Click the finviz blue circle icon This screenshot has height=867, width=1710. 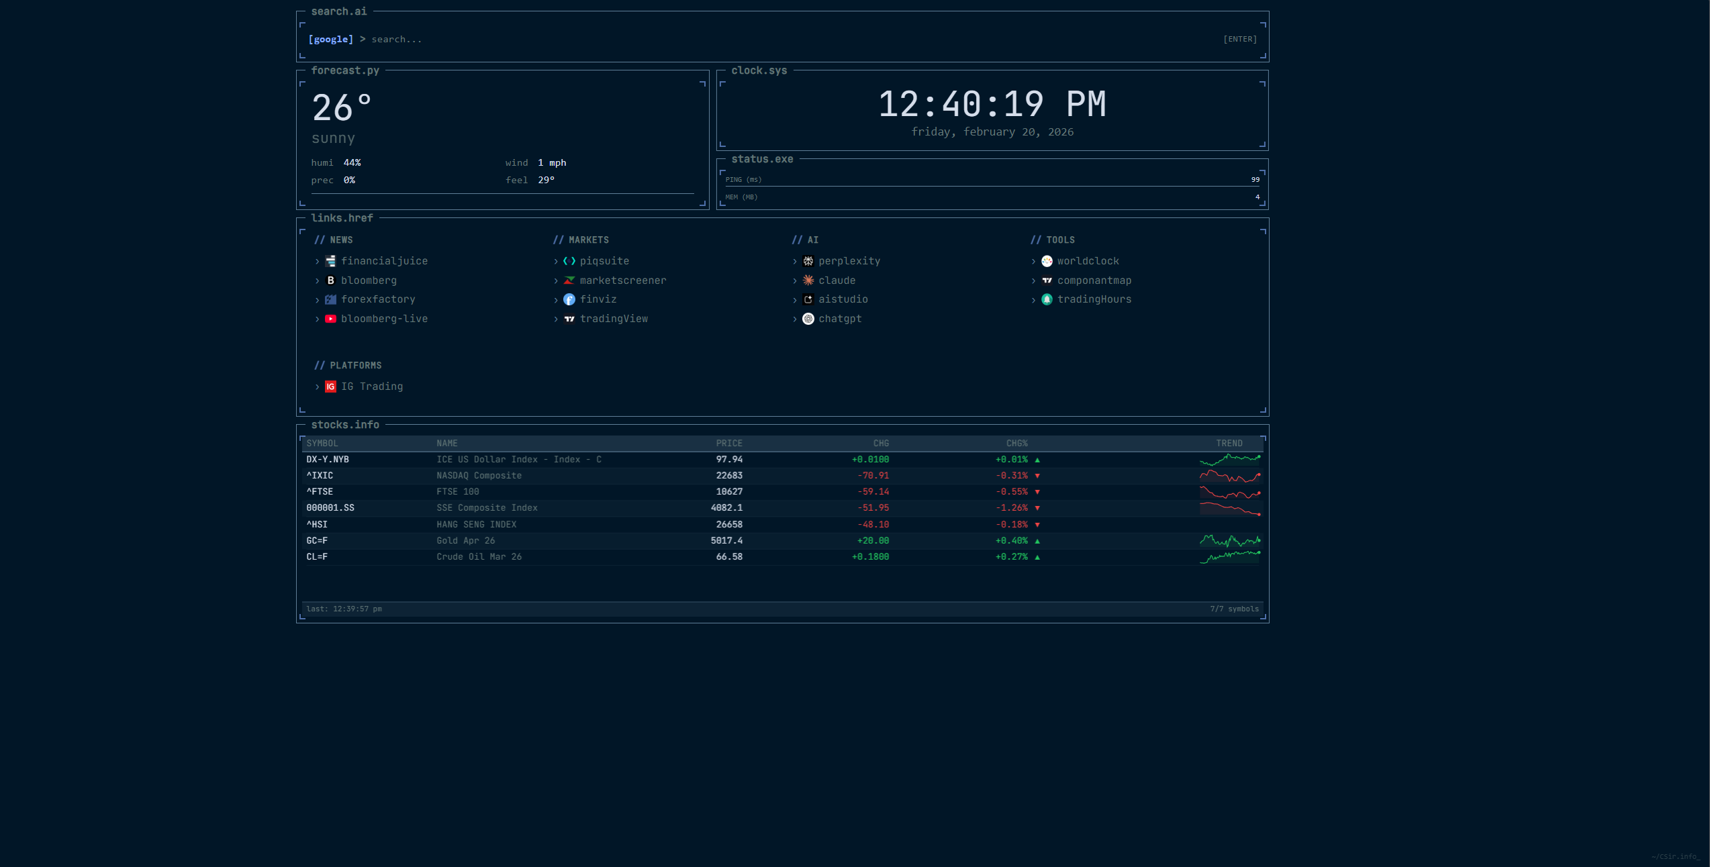(569, 299)
